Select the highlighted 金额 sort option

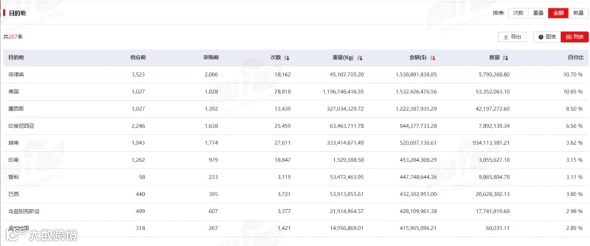click(559, 13)
